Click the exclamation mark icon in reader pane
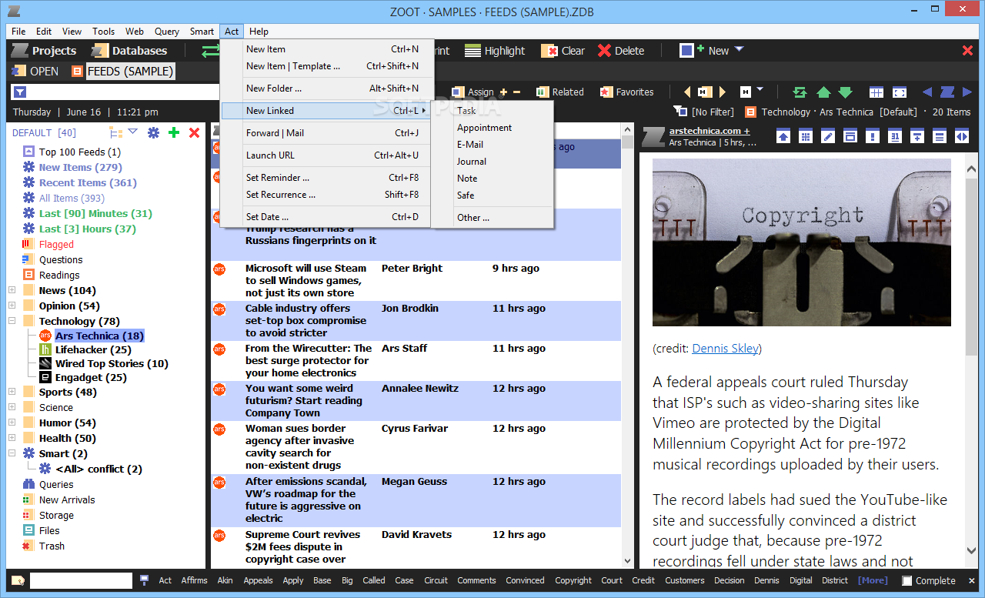This screenshot has height=598, width=985. (873, 136)
